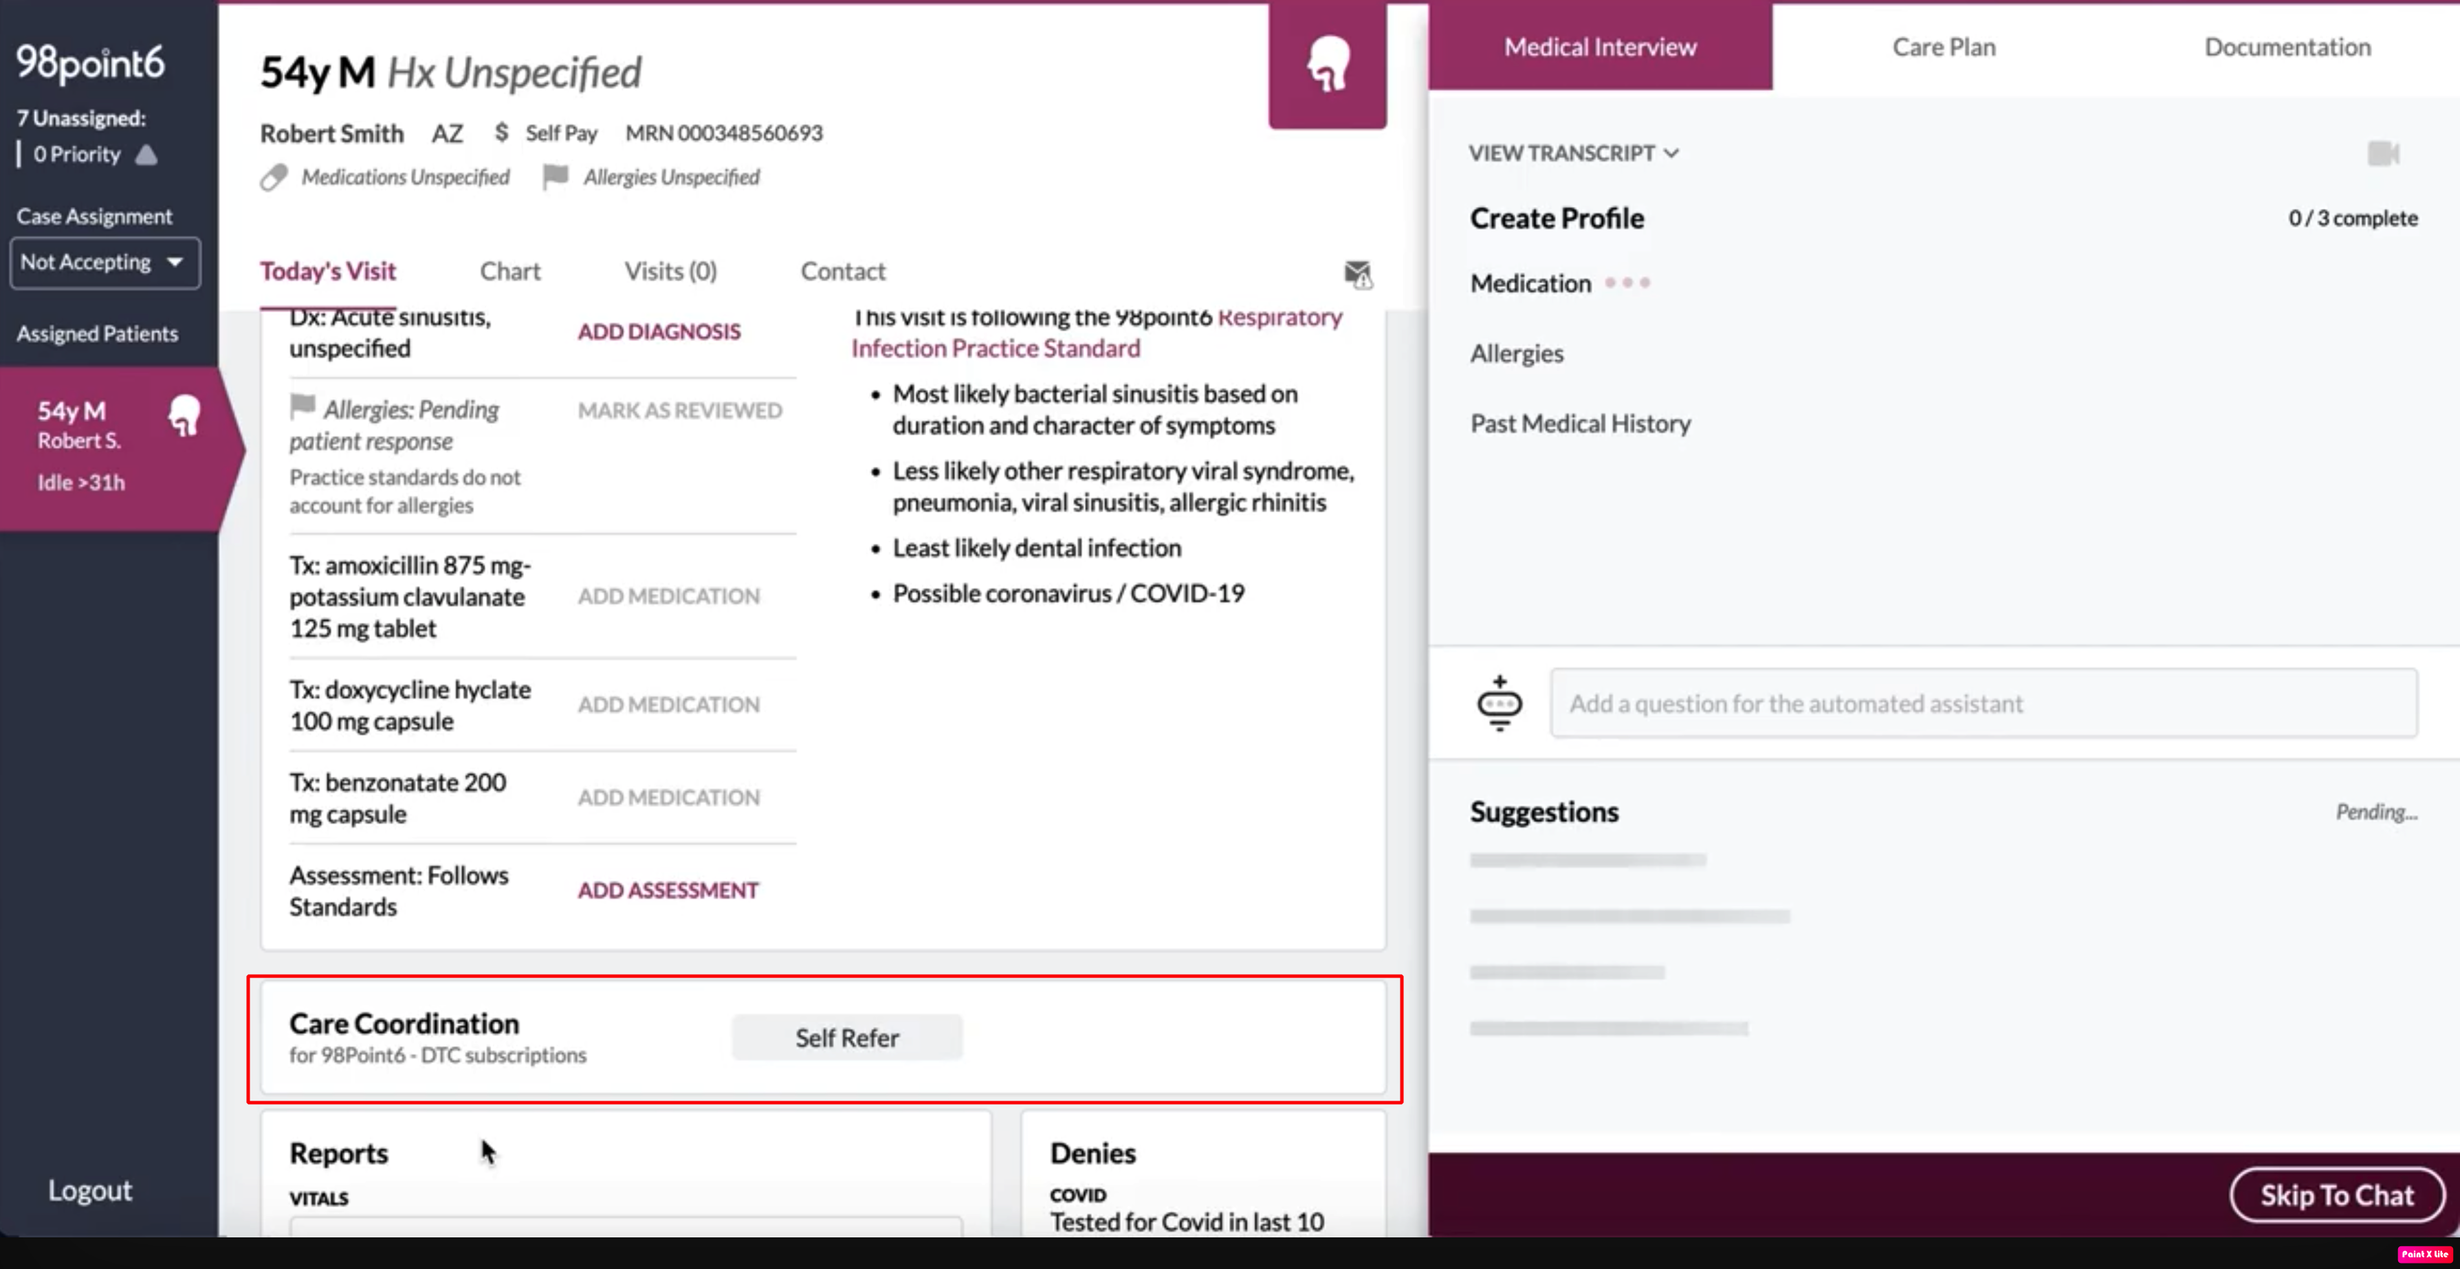
Task: Click the Possible coronavirus / COVID-19 bullet
Action: click(x=1068, y=594)
